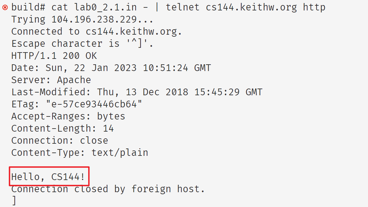The width and height of the screenshot is (368, 207).
Task: Click the Server: Apache header
Action: click(x=51, y=80)
